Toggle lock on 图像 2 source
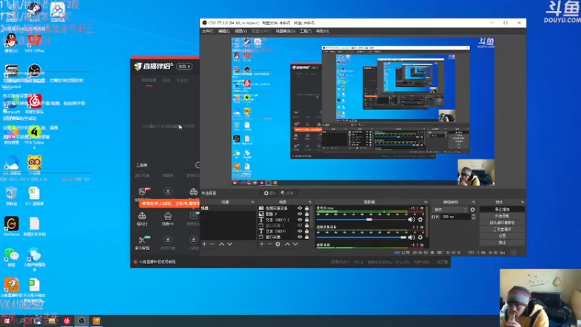This screenshot has width=581, height=327. point(306,214)
